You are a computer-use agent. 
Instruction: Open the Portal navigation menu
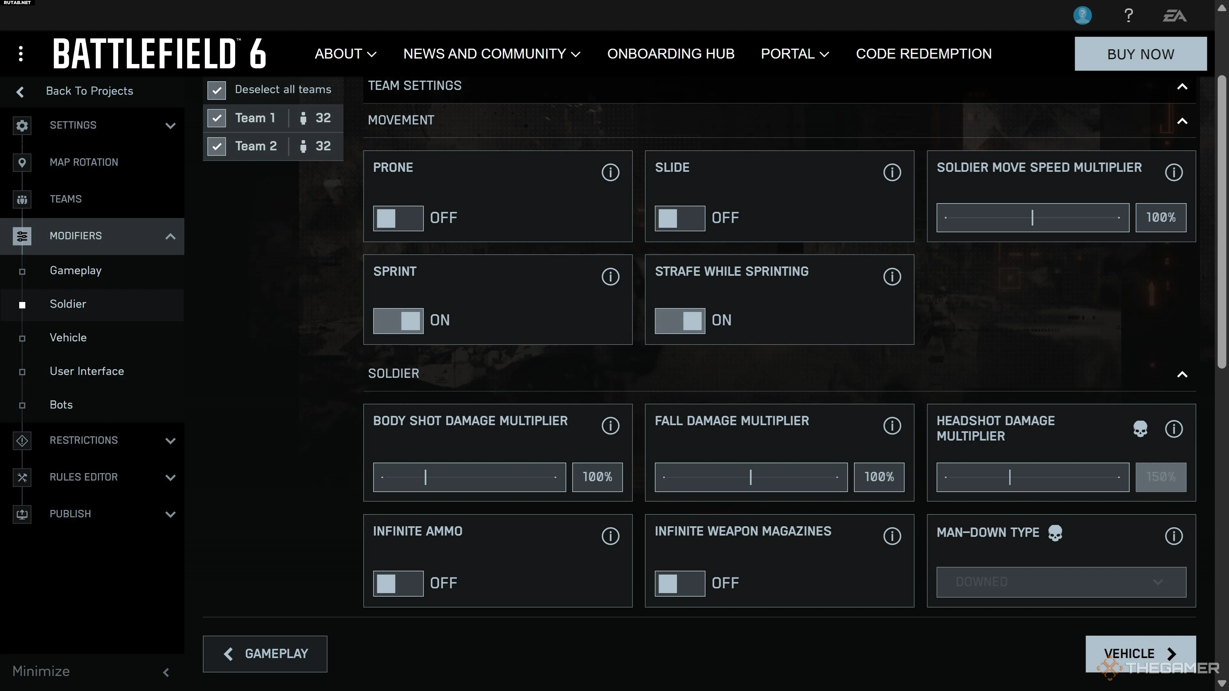coord(794,54)
